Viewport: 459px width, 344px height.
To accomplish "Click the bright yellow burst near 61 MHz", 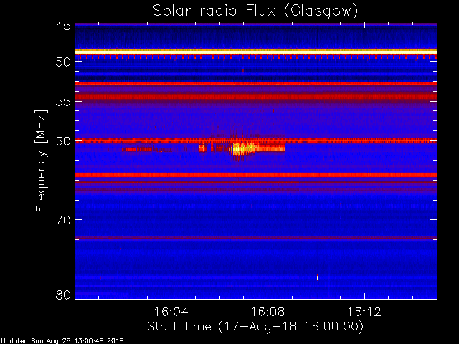I will click(242, 148).
